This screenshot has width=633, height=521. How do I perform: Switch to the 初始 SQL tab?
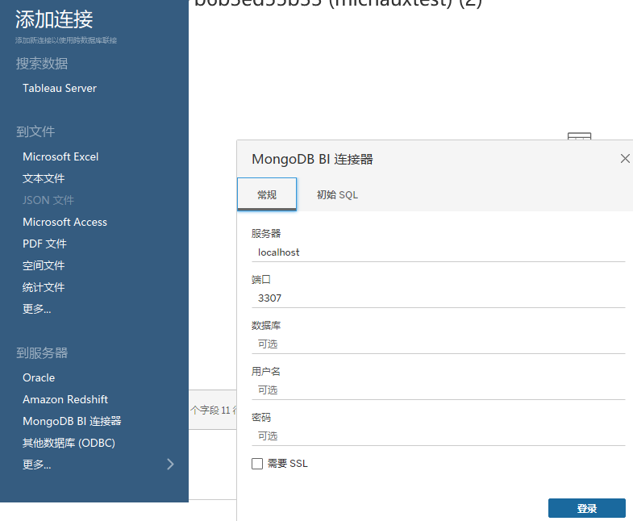tap(337, 194)
